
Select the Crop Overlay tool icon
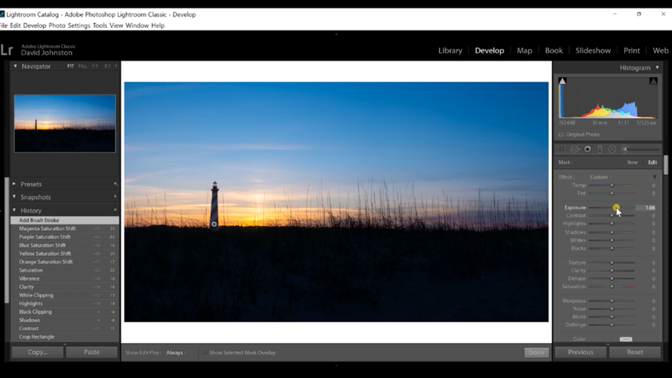(562, 150)
